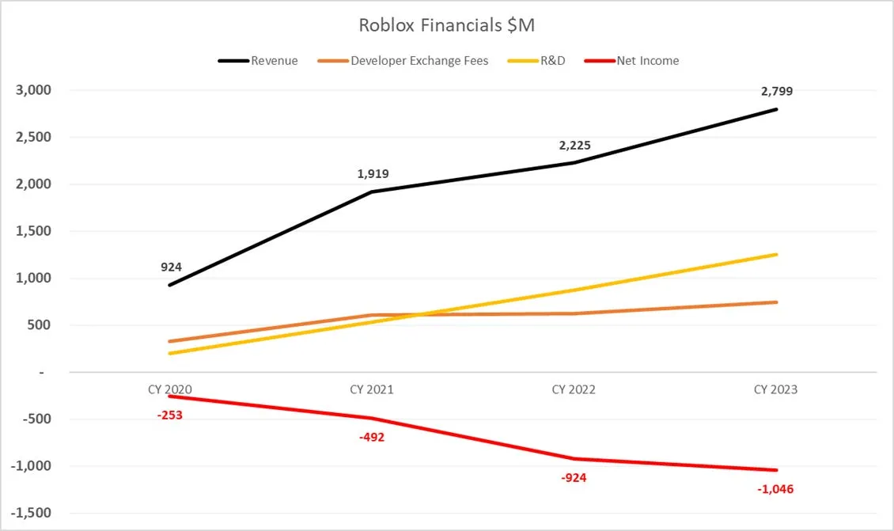Select the 2,799 revenue data label
Image resolution: width=894 pixels, height=531 pixels.
776,91
